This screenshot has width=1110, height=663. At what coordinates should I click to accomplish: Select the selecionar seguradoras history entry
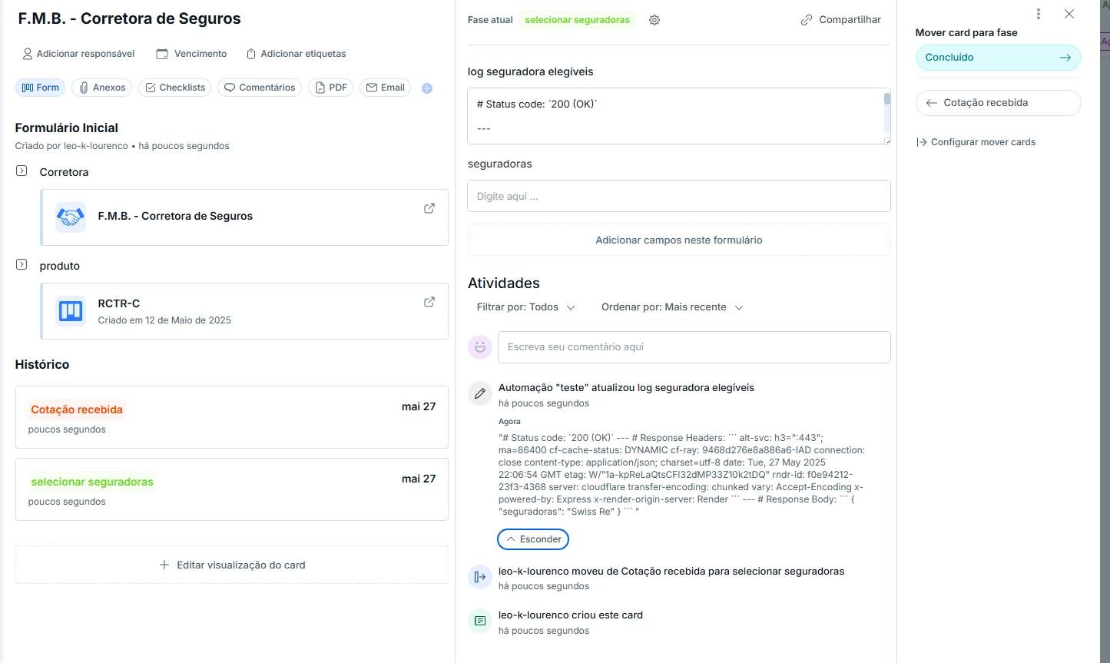tap(232, 489)
